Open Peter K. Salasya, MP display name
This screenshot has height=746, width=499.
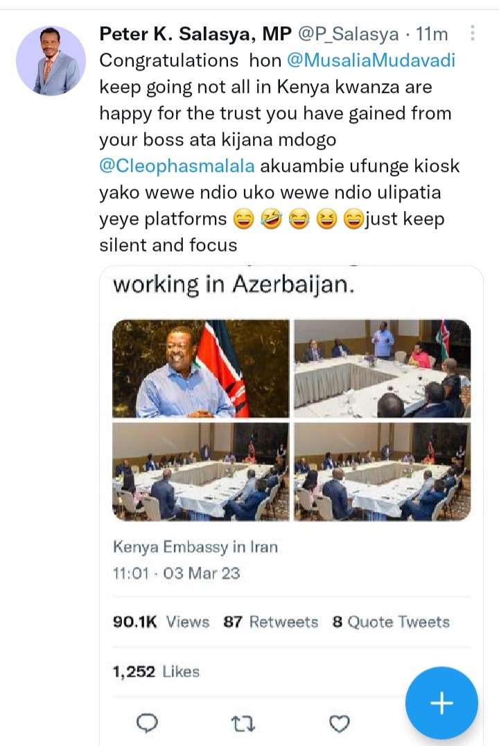(195, 34)
